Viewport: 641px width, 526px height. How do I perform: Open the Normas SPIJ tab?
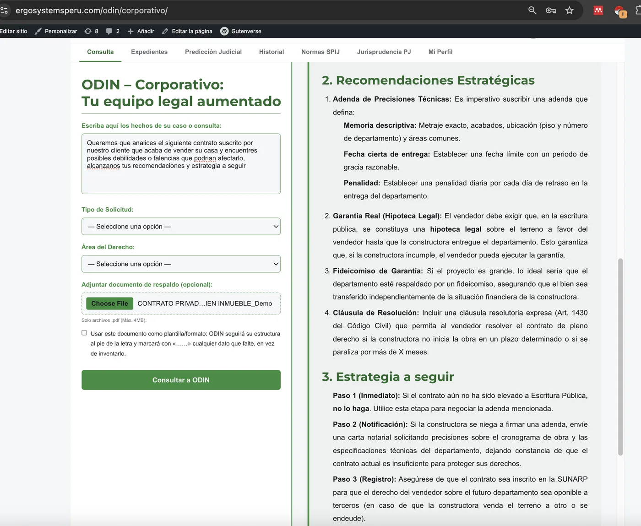(320, 52)
